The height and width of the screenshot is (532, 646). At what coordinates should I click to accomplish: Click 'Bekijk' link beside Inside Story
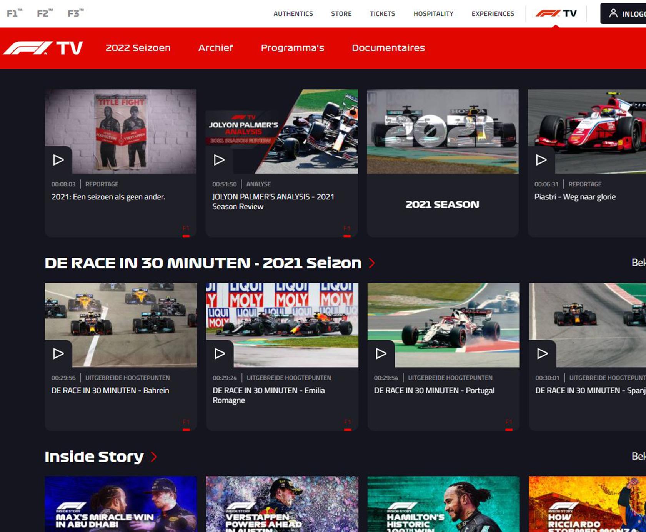click(x=639, y=456)
